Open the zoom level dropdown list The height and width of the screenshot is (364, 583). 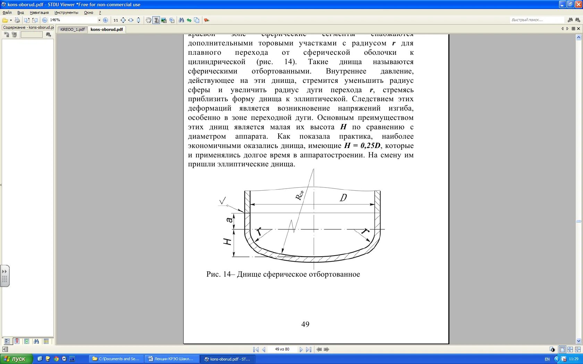click(99, 20)
